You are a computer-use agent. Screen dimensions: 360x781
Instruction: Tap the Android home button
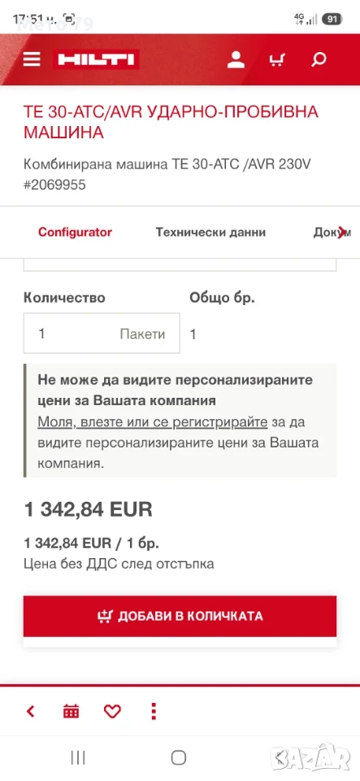coord(179,757)
